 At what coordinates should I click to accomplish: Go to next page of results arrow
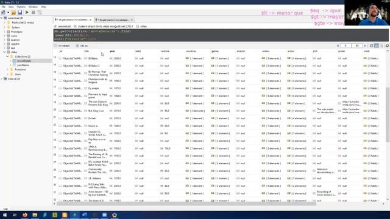(x=365, y=46)
